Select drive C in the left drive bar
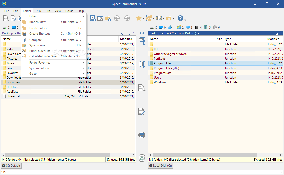The height and width of the screenshot is (175, 284). (6, 27)
